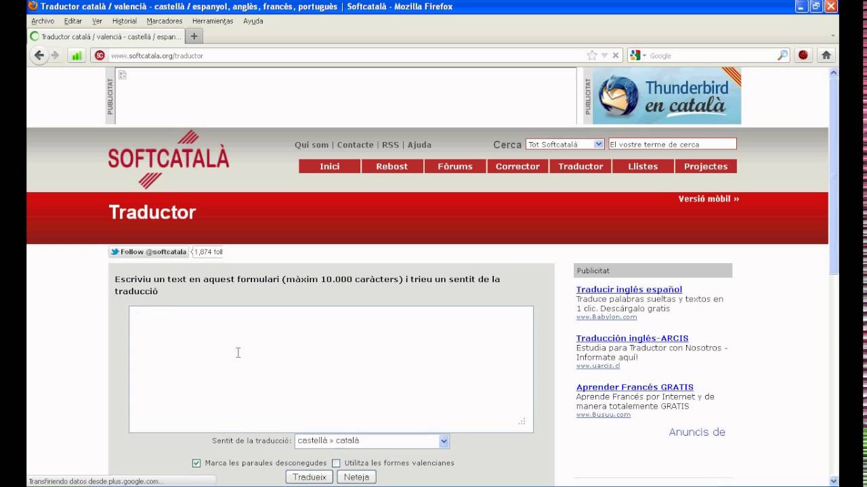Image resolution: width=867 pixels, height=487 pixels.
Task: Open the 'Qui som' link
Action: click(312, 145)
